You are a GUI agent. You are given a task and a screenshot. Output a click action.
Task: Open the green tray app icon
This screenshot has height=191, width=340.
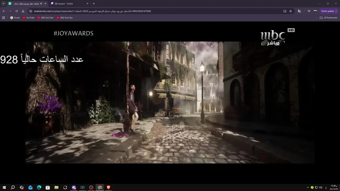pos(312,188)
